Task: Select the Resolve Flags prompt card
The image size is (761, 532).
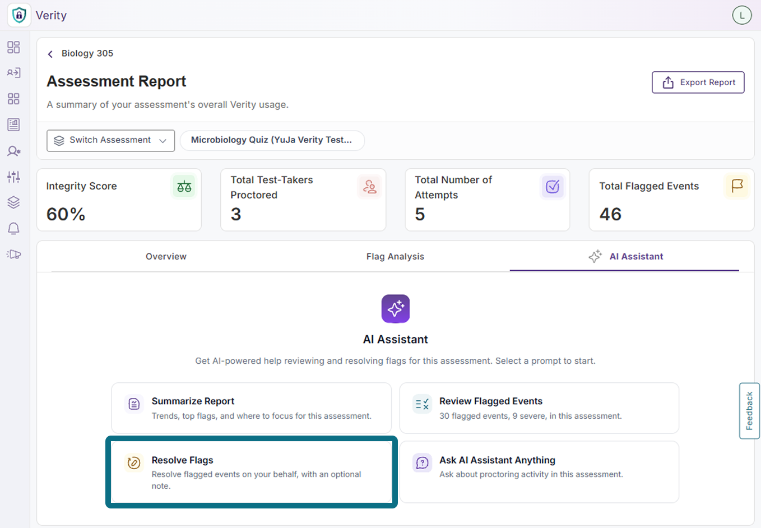Action: tap(252, 472)
